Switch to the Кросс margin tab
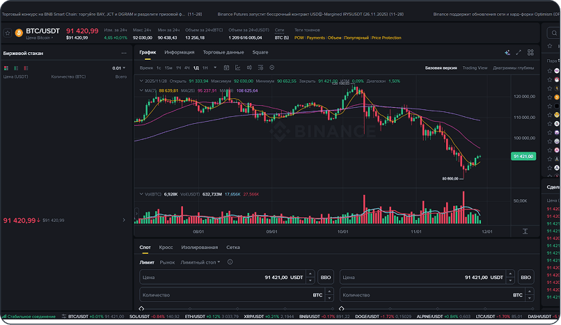 coord(166,247)
